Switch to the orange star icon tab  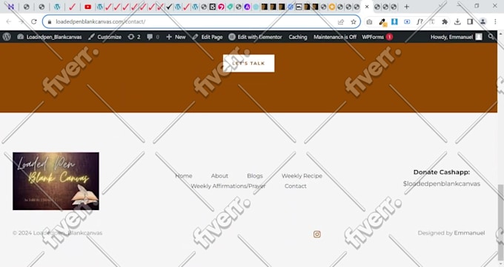coord(332,7)
